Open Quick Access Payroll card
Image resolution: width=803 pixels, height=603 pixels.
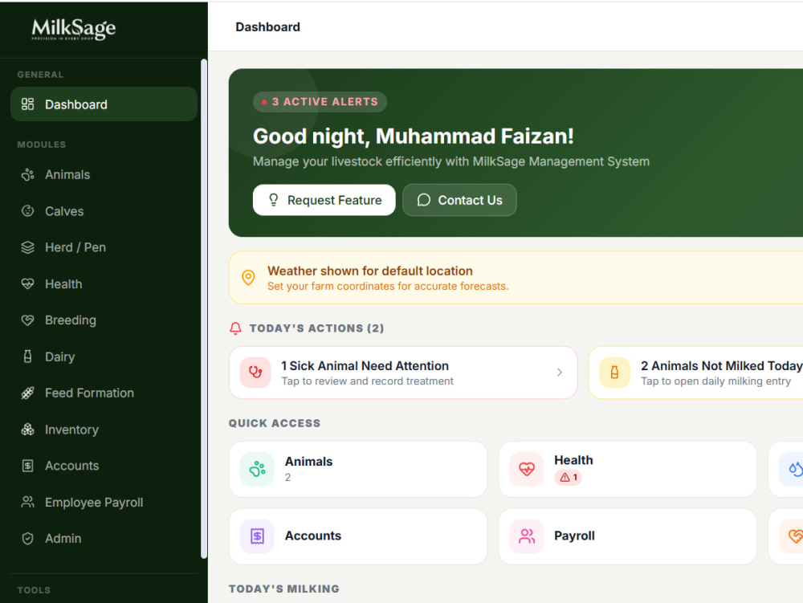(627, 536)
